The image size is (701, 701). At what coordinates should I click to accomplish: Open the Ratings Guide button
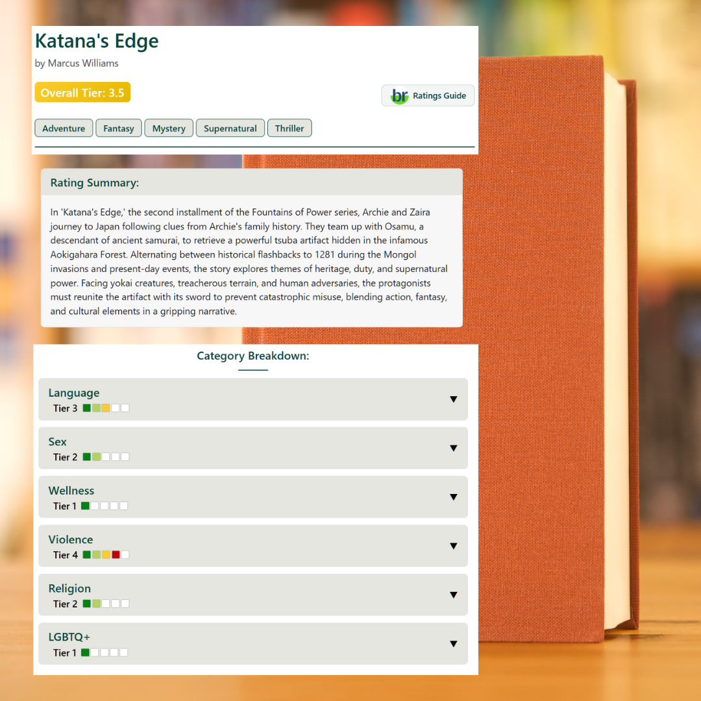428,96
